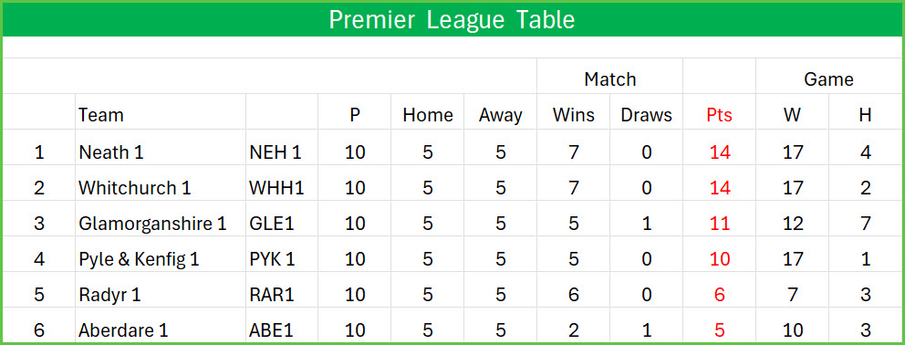Select the WHH1 code cell
905x345 pixels.
click(x=282, y=188)
